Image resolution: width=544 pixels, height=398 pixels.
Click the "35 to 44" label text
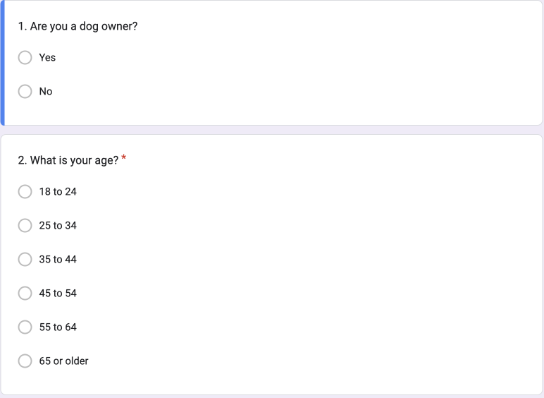pos(58,260)
